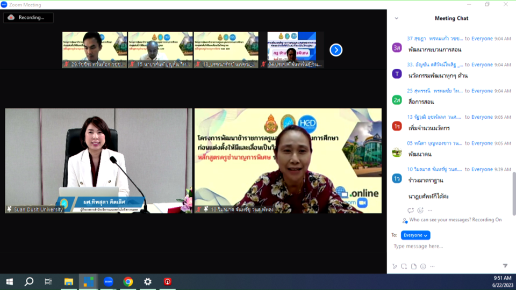
Task: Click the Suan Dusit University video tile
Action: [x=99, y=161]
